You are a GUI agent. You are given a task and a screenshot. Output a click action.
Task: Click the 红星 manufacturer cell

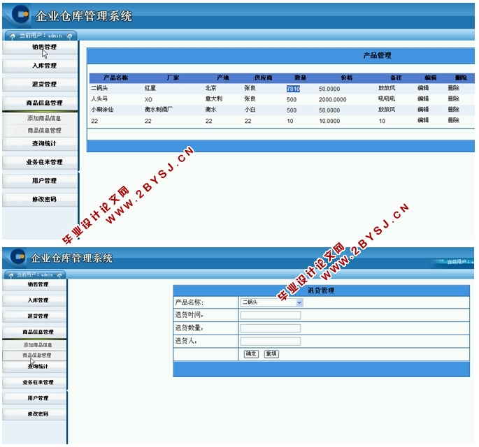(150, 88)
